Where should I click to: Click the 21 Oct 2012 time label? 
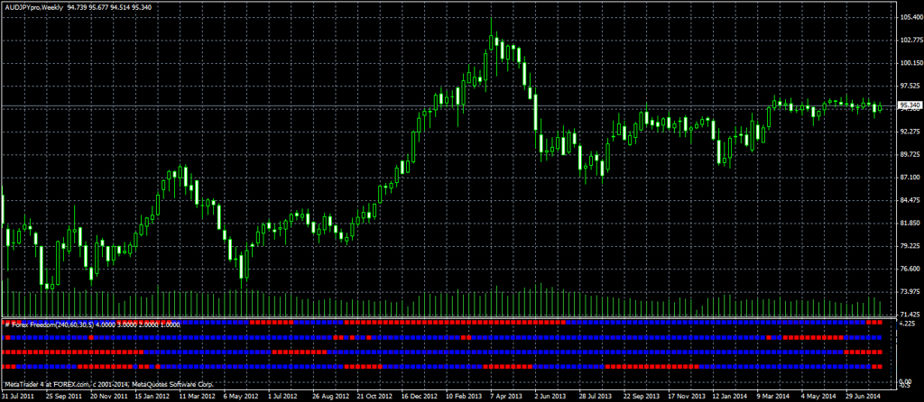(x=372, y=396)
